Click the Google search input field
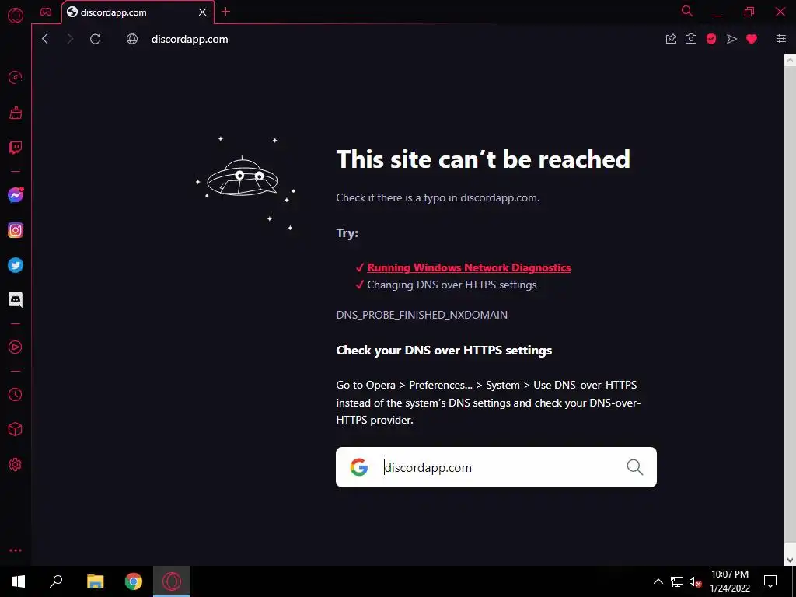This screenshot has height=597, width=796. point(496,467)
